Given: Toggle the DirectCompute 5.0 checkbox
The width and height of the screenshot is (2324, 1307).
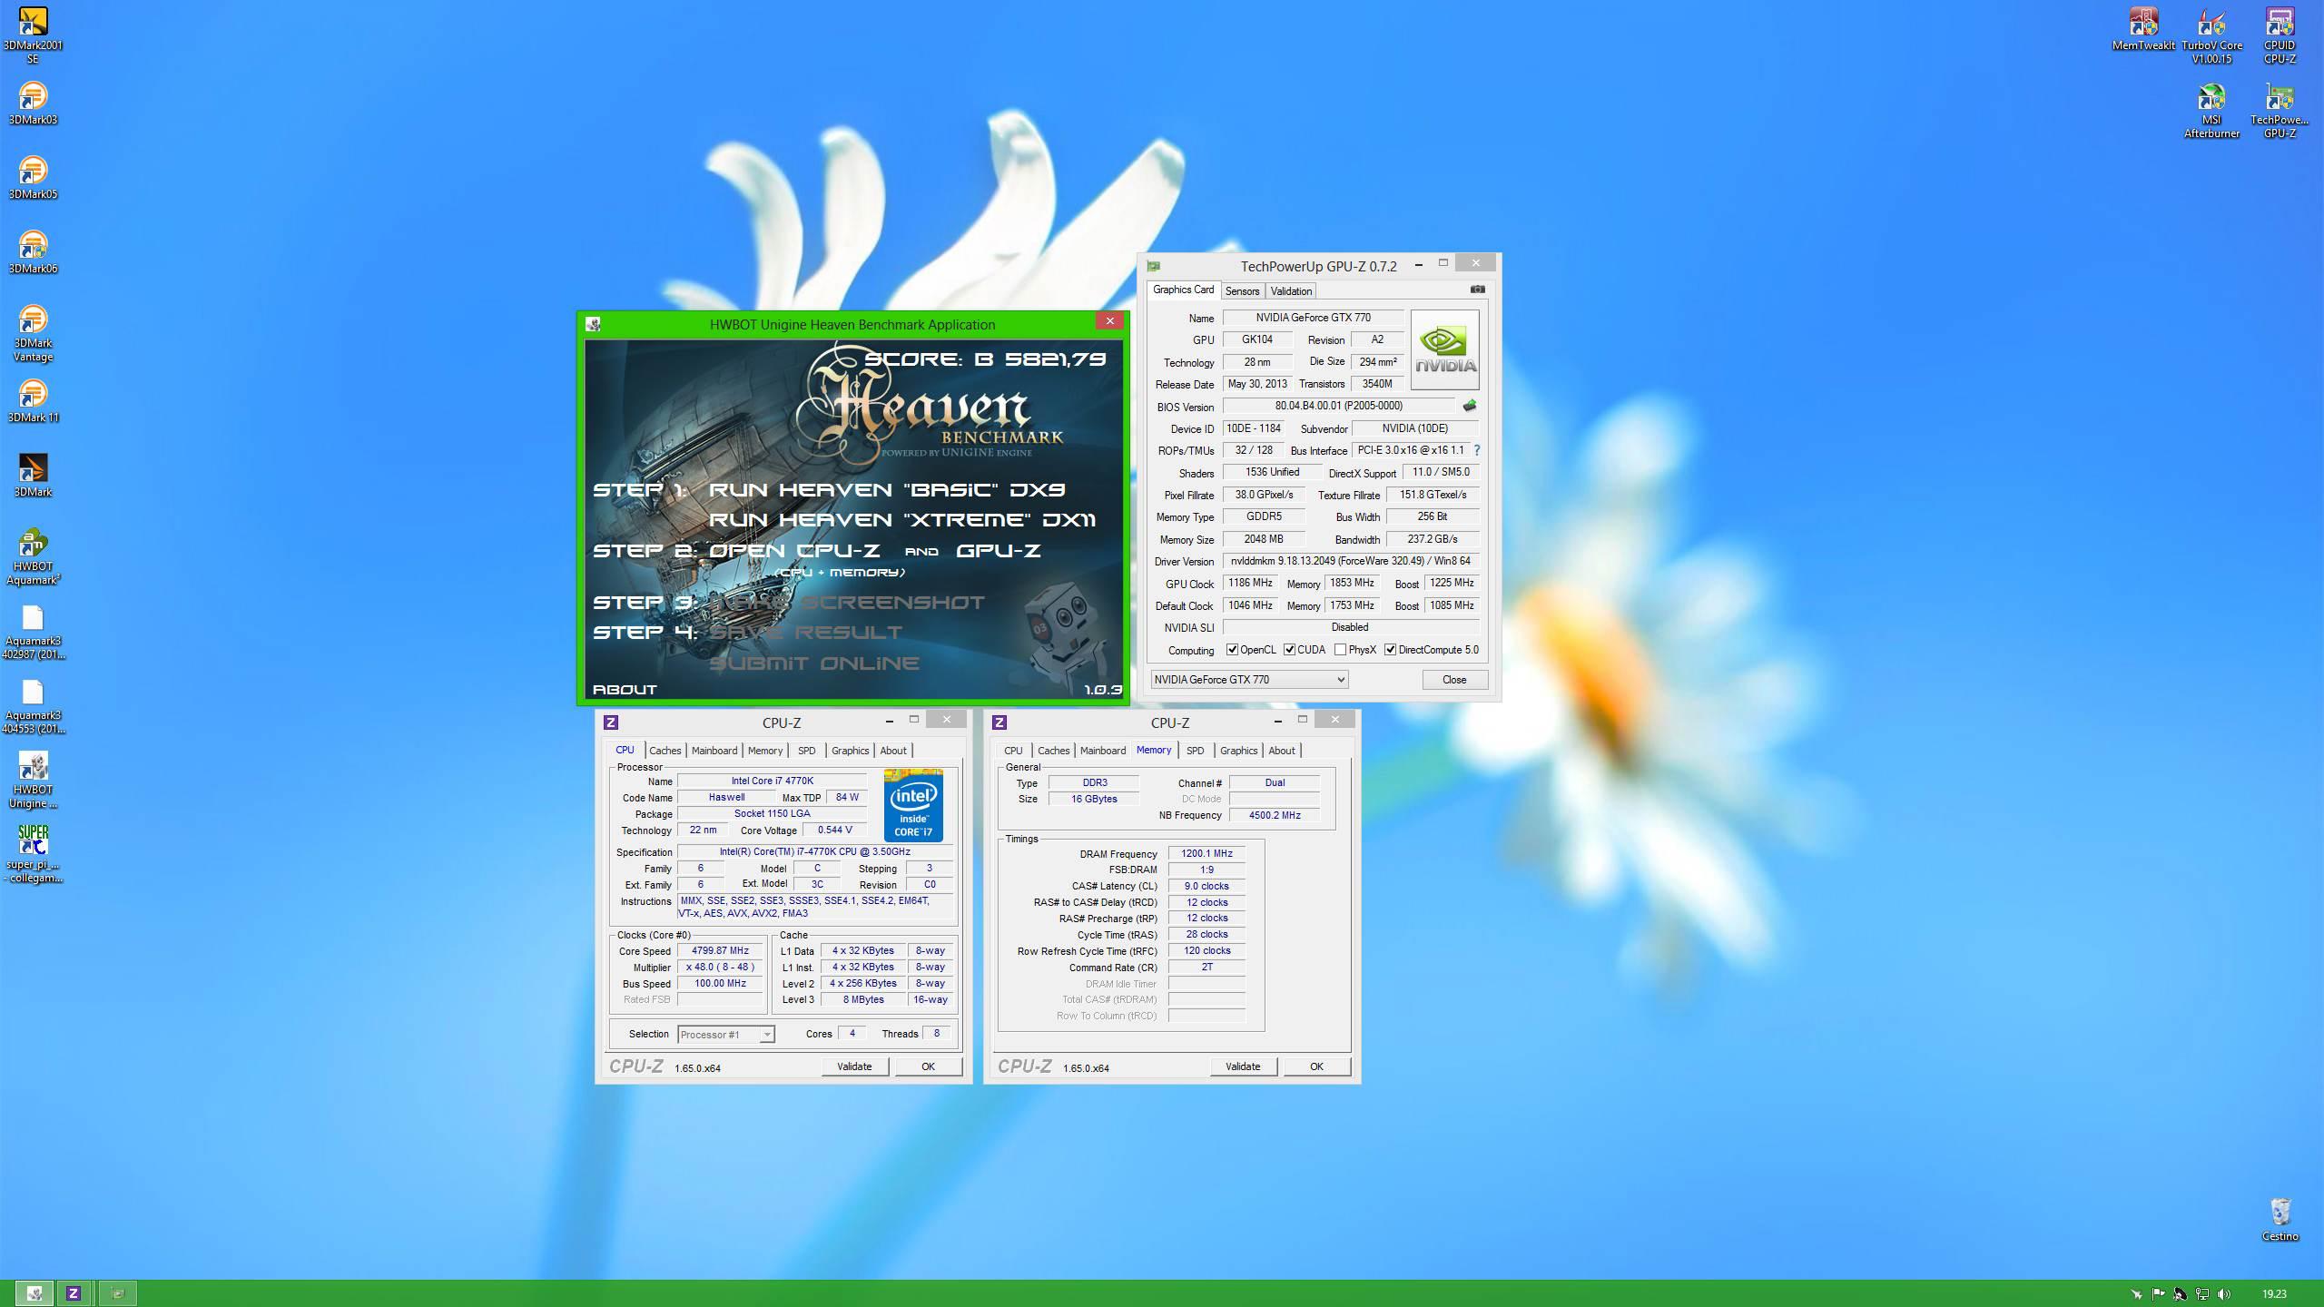Looking at the screenshot, I should [1390, 650].
